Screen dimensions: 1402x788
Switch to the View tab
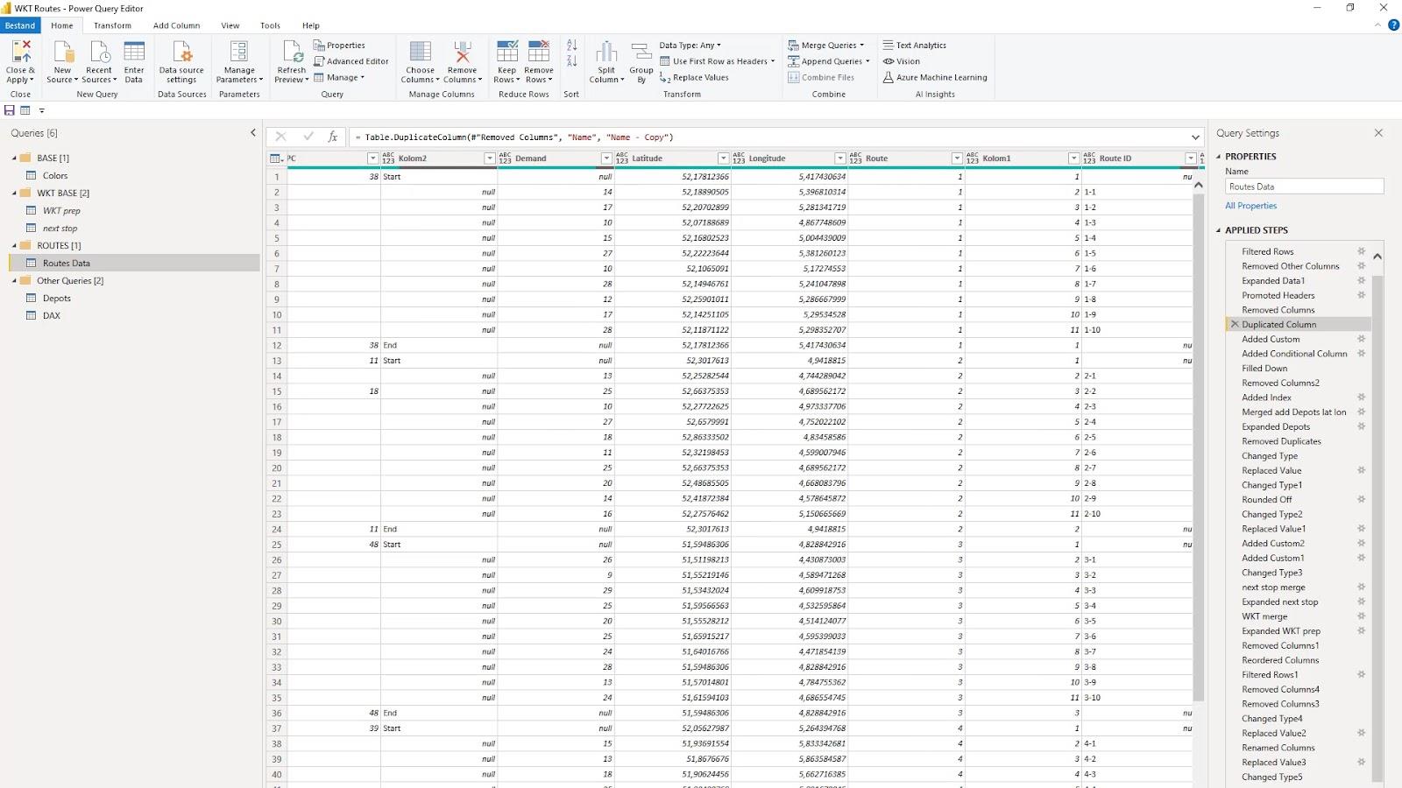pos(230,25)
